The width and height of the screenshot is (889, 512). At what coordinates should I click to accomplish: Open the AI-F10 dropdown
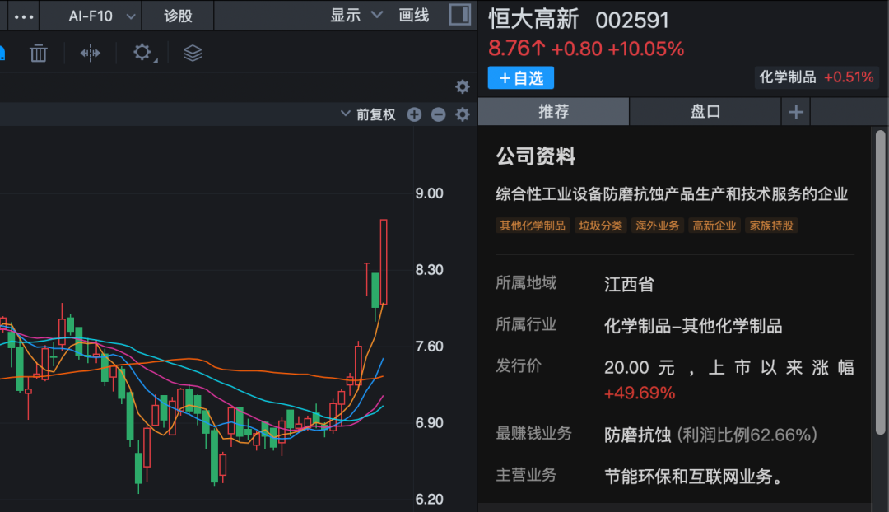coord(102,16)
